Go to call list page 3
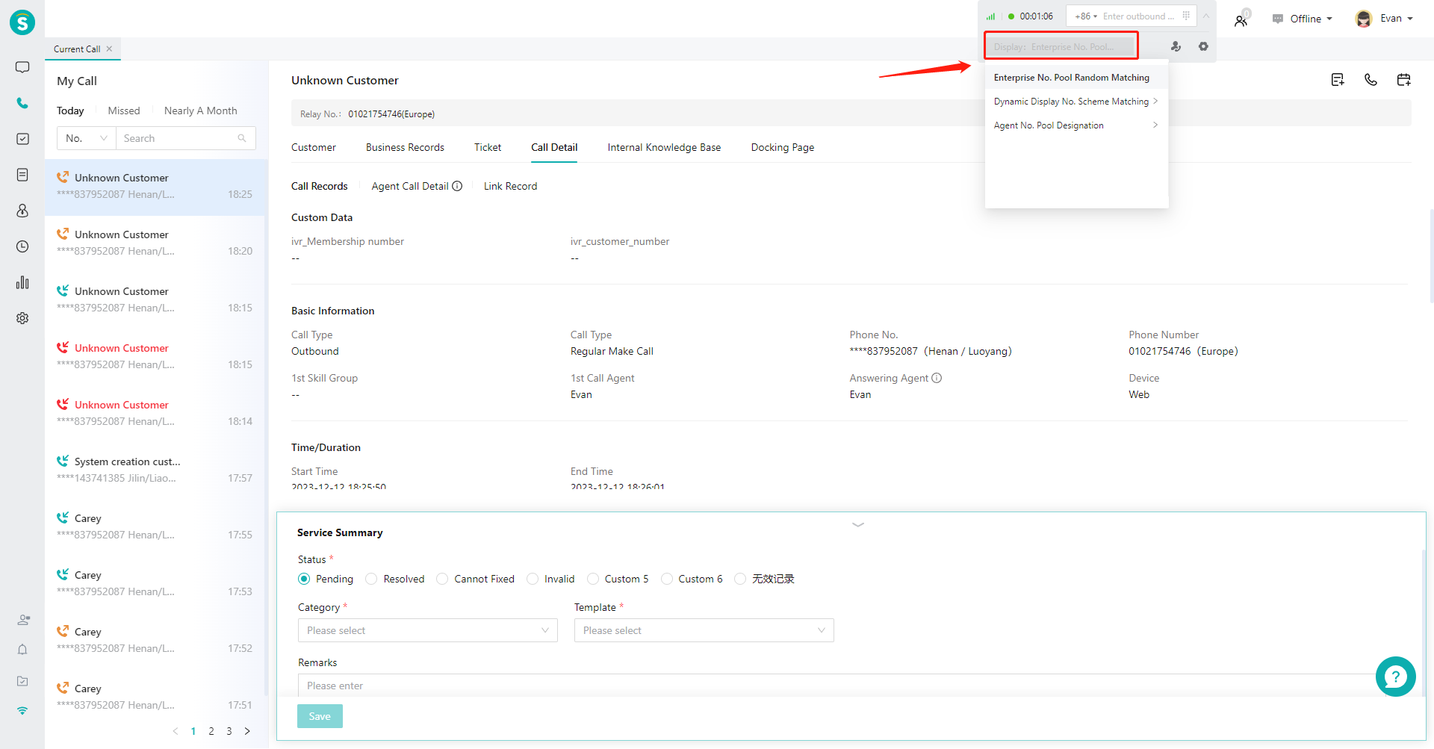The width and height of the screenshot is (1434, 749). click(x=229, y=731)
